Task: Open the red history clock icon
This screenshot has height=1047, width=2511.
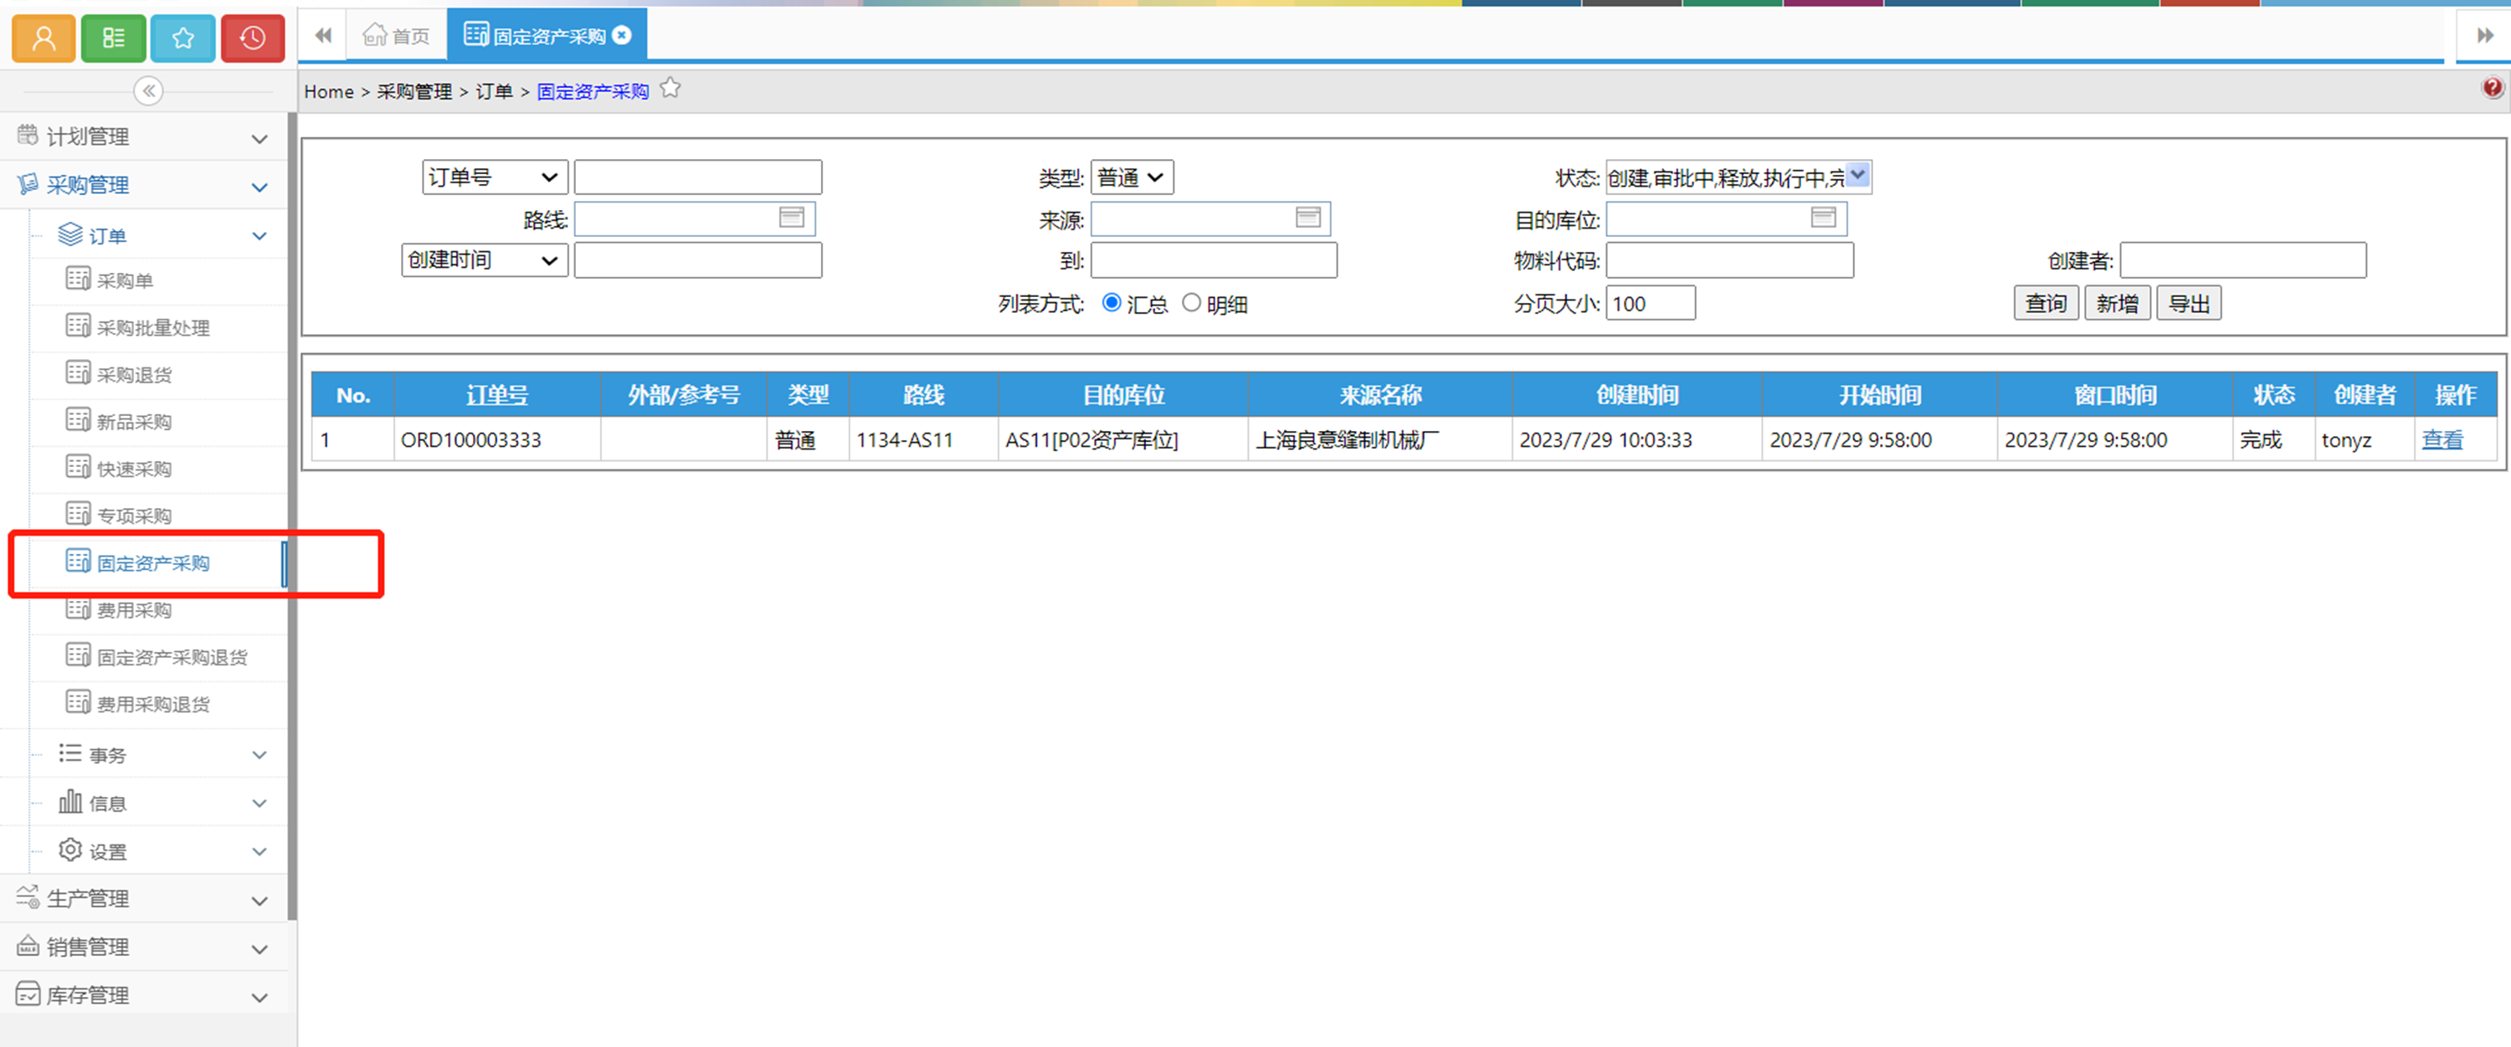Action: click(x=253, y=38)
